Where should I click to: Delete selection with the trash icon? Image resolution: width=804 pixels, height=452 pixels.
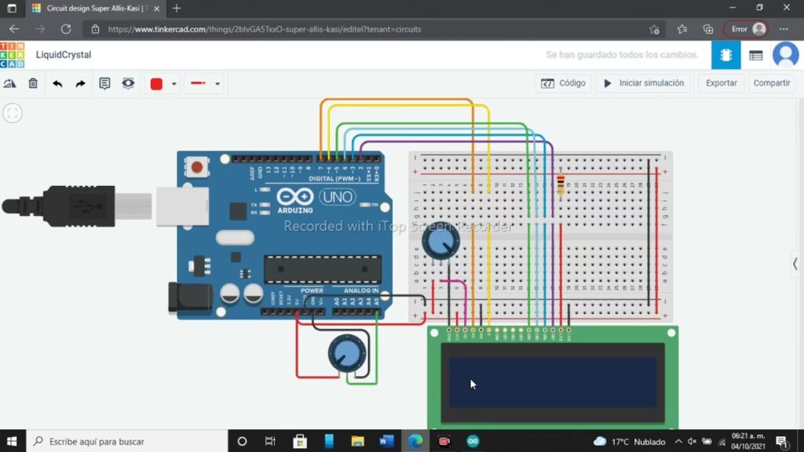[33, 83]
